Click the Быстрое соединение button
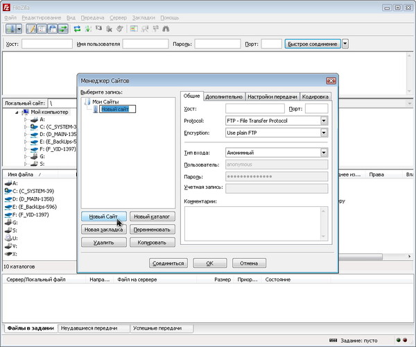The width and height of the screenshot is (416, 347). (x=313, y=44)
